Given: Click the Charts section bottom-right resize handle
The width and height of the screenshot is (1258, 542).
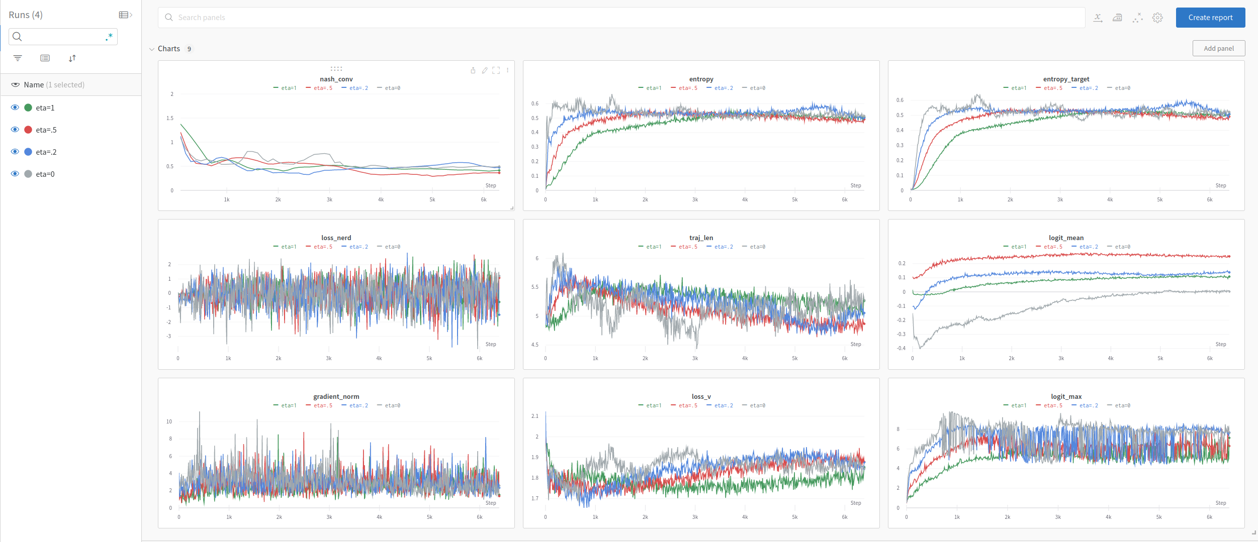Looking at the screenshot, I should coord(1254,532).
